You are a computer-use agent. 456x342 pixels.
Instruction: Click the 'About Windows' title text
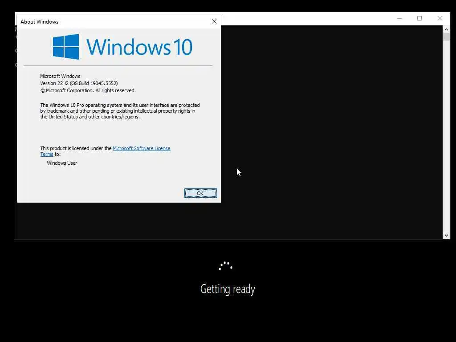40,22
